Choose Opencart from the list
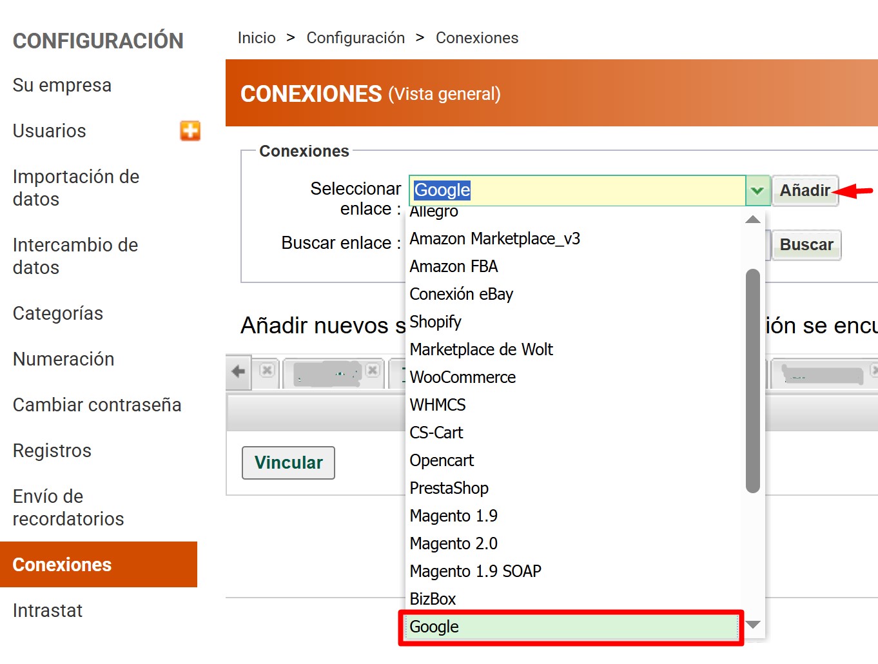 click(x=442, y=460)
